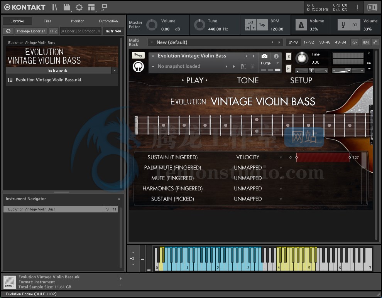Open the SETUP page

click(x=301, y=81)
